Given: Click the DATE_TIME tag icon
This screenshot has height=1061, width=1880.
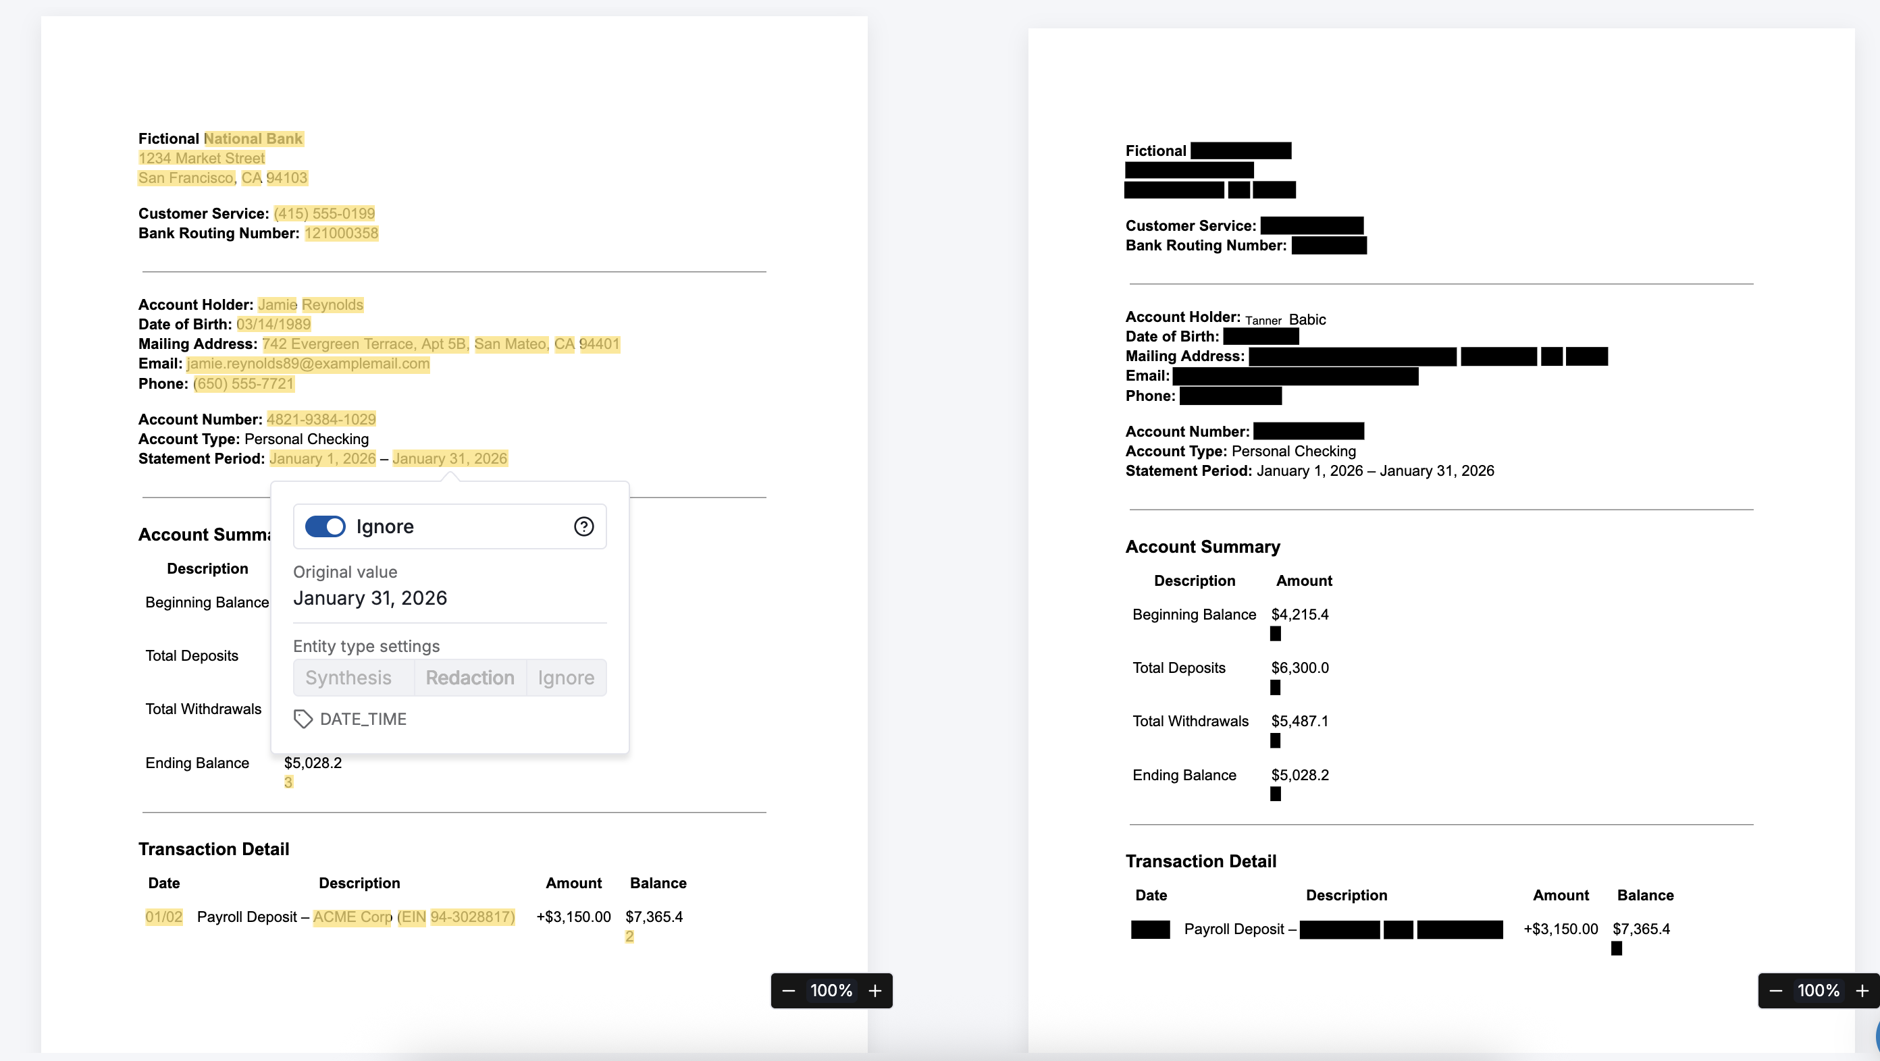Looking at the screenshot, I should pos(303,719).
